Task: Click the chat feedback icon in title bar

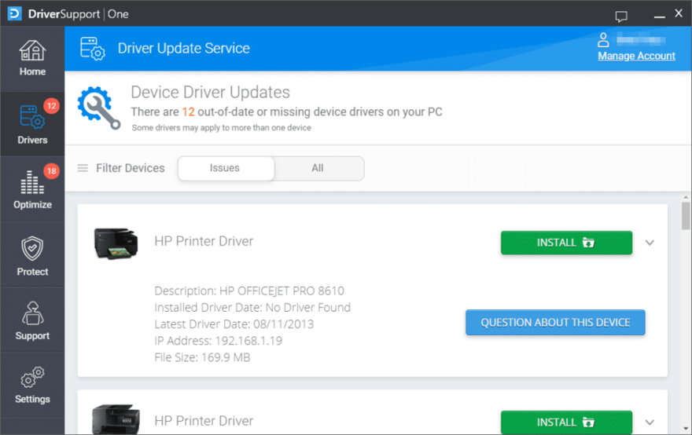Action: 621,15
